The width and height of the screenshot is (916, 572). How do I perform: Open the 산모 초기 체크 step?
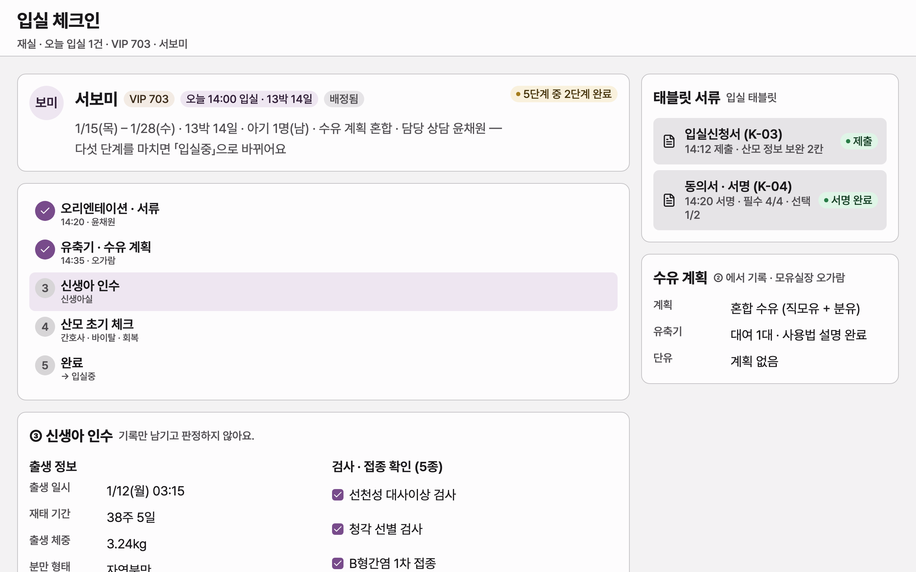click(x=323, y=330)
